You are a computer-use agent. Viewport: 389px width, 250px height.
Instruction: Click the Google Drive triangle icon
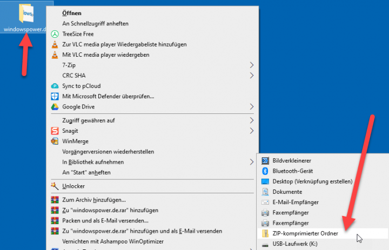[55, 107]
